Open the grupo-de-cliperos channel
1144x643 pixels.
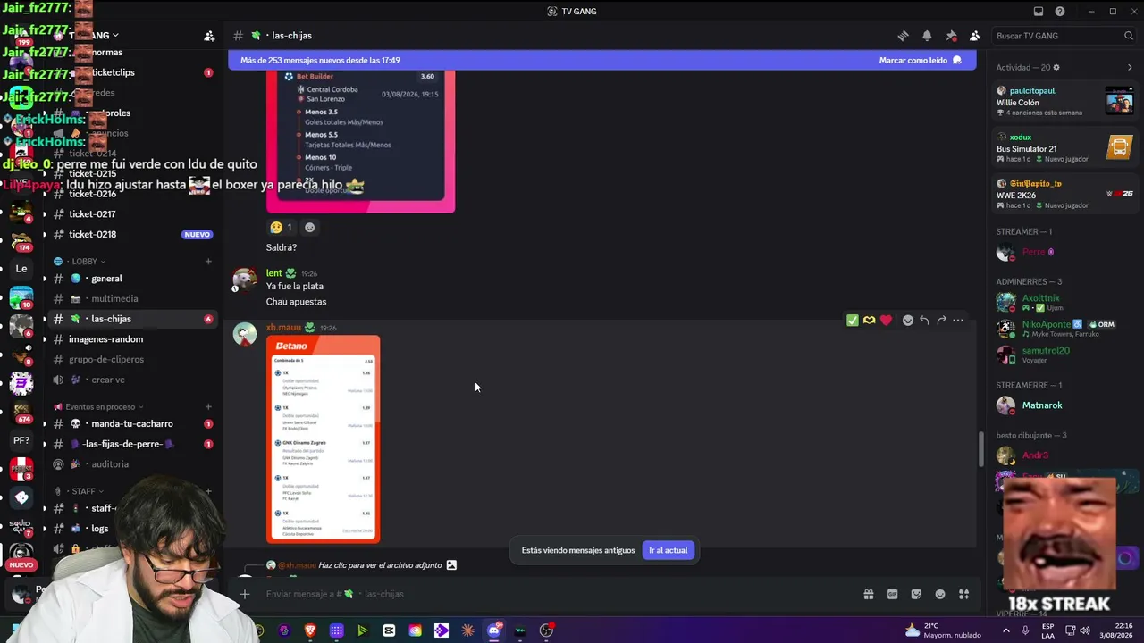[132, 360]
